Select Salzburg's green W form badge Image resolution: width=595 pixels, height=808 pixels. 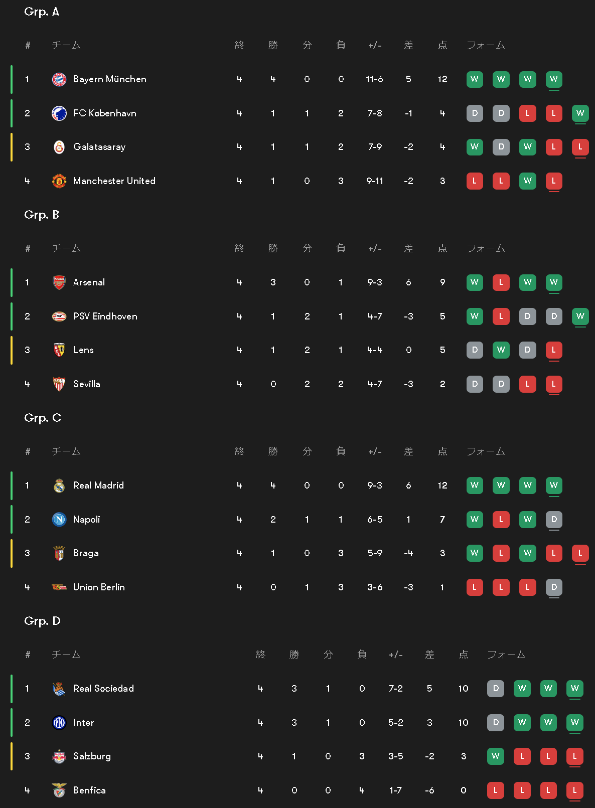point(496,756)
